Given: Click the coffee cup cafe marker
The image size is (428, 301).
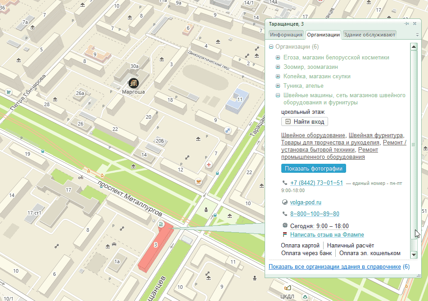Looking at the screenshot, I should coord(198,181).
